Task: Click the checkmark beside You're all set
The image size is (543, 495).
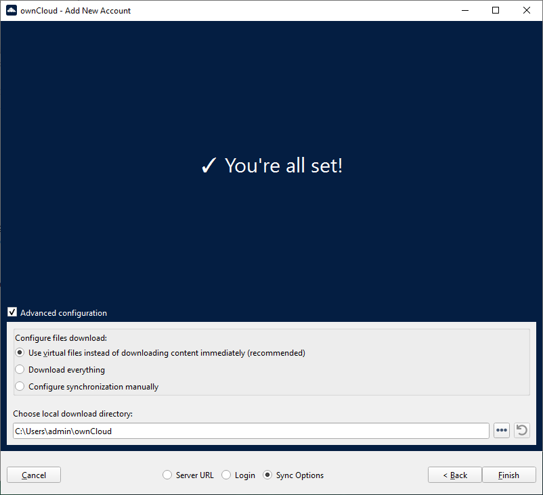Action: (x=209, y=166)
